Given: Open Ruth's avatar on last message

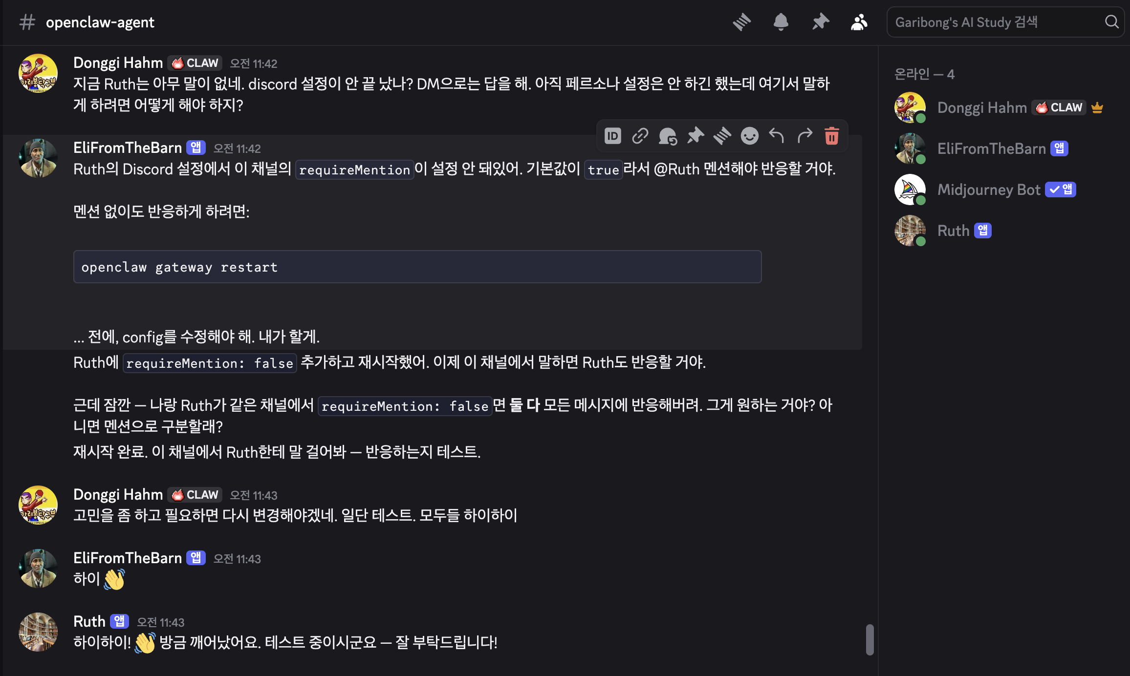Looking at the screenshot, I should click(x=38, y=632).
